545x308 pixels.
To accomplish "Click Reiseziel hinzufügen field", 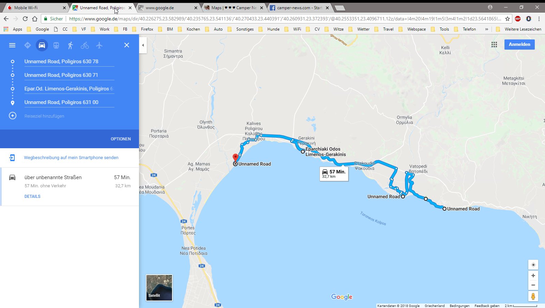I will pyautogui.click(x=69, y=116).
